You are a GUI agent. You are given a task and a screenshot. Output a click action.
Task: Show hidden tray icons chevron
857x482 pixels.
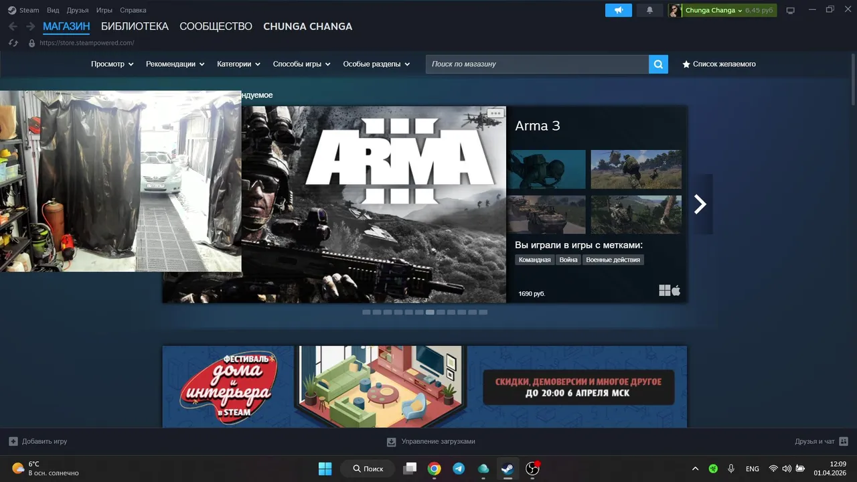click(x=695, y=469)
